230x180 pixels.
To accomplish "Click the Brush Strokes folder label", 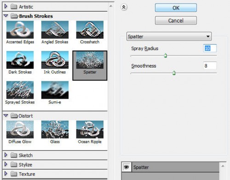I will click(x=36, y=16).
